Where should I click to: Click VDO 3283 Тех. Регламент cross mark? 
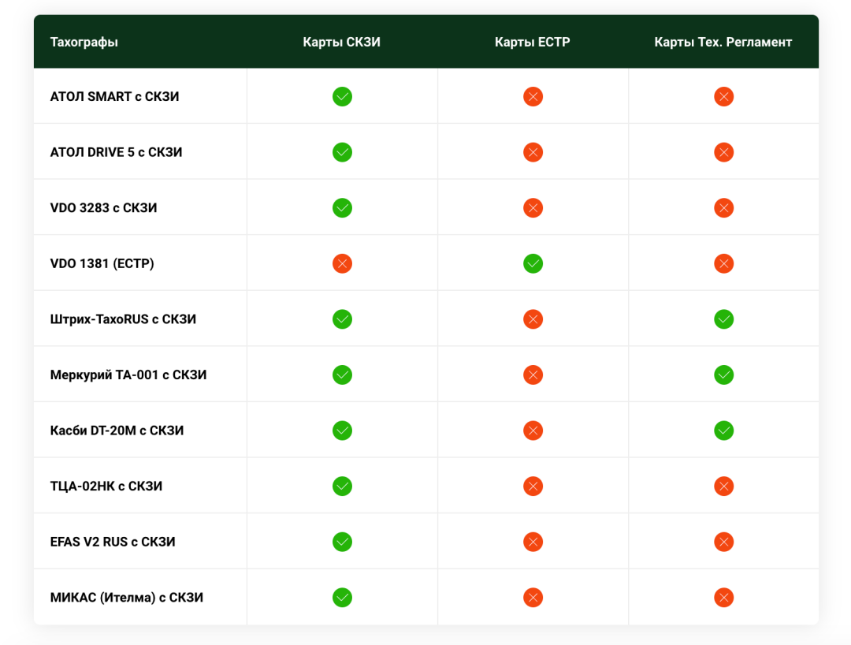(x=723, y=208)
